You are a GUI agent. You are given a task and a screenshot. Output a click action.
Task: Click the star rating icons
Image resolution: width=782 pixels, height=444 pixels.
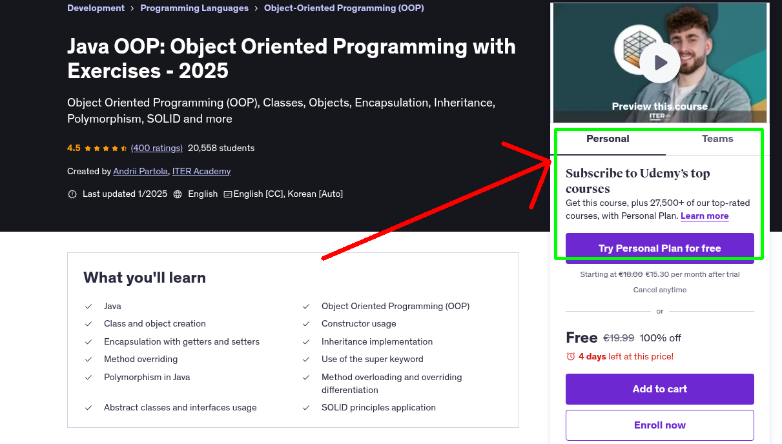[x=106, y=148]
